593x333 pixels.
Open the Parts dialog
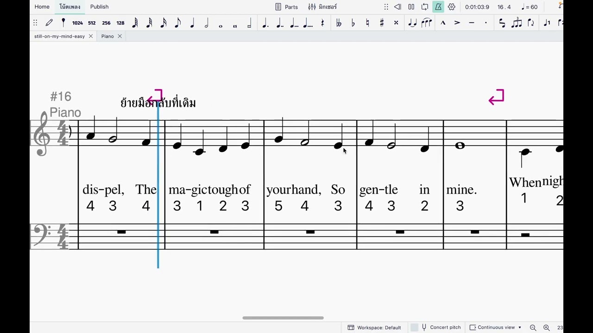pyautogui.click(x=286, y=7)
